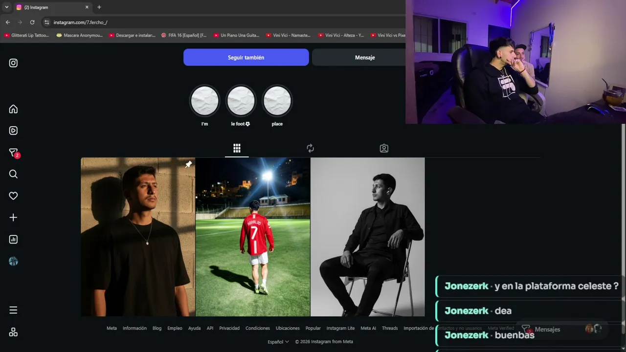Open the Privacidad footer link

pyautogui.click(x=229, y=328)
